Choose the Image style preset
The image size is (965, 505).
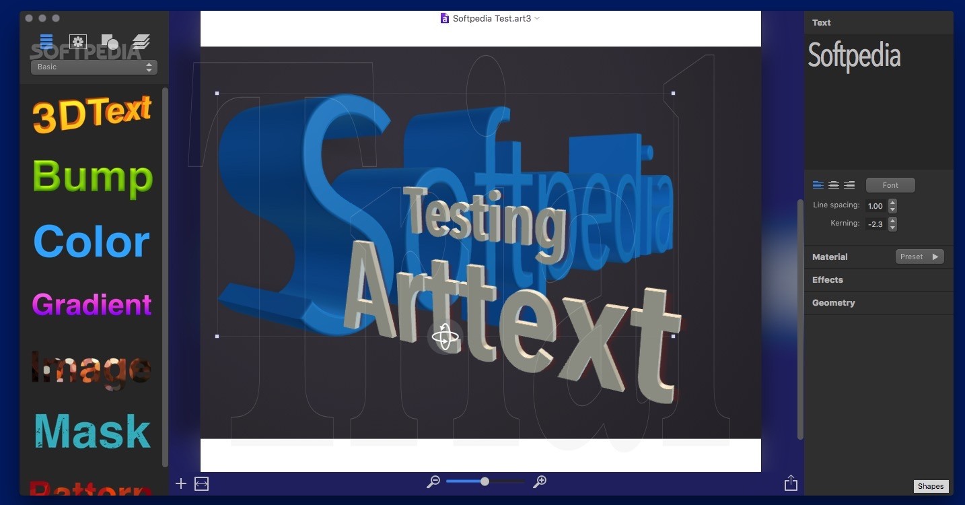tap(92, 368)
